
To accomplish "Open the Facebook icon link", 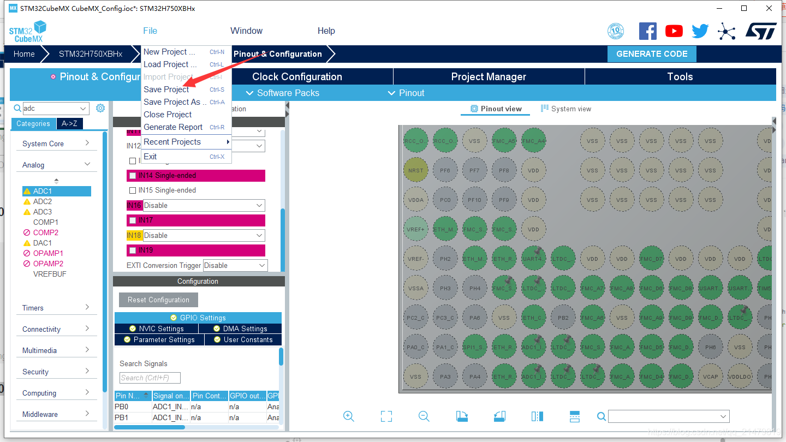I will coord(647,31).
